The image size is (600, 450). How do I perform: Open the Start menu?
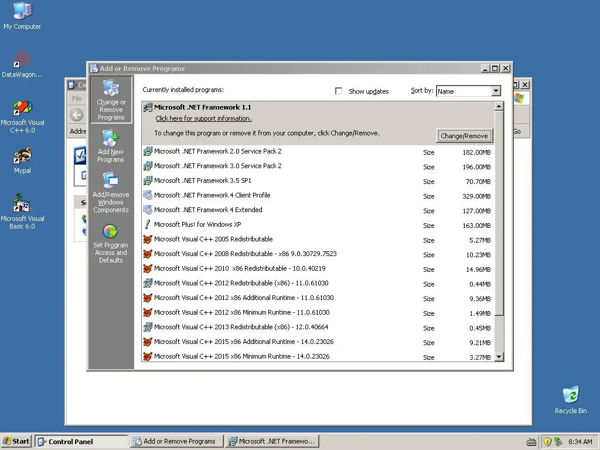coord(16,441)
